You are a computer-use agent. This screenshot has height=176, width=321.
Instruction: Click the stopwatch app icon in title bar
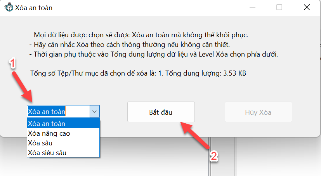pos(9,7)
